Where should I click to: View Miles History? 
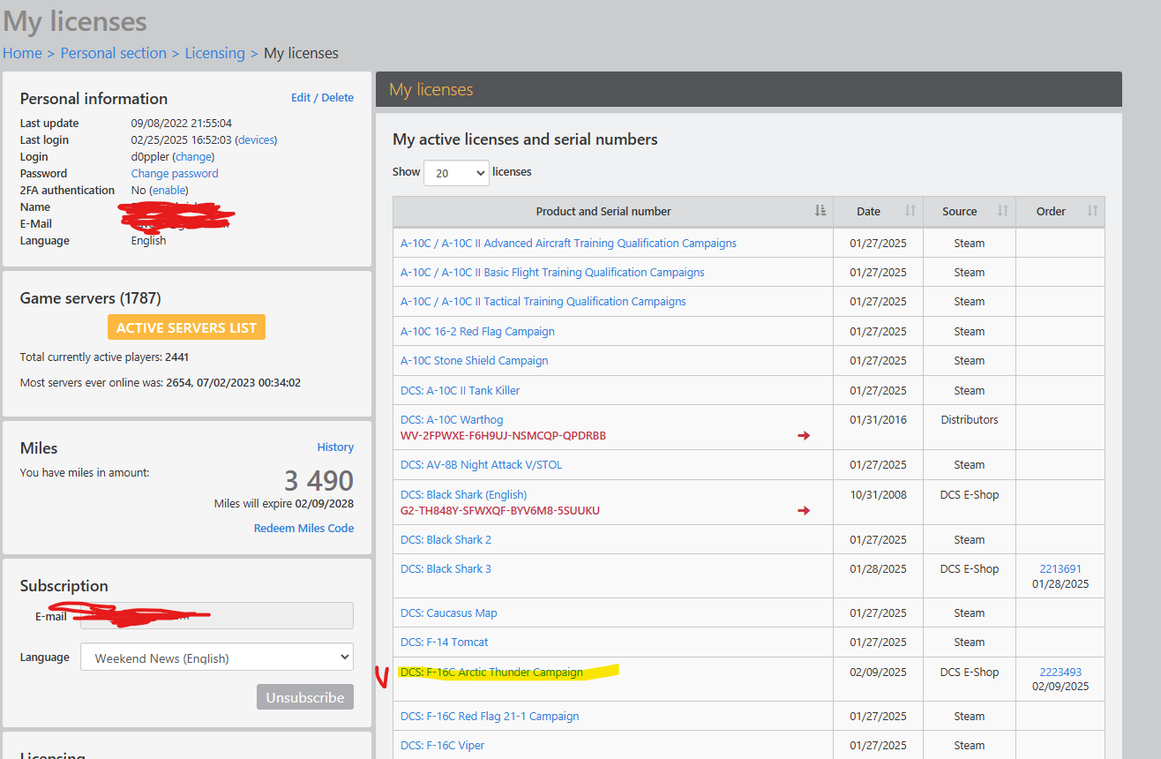tap(335, 447)
